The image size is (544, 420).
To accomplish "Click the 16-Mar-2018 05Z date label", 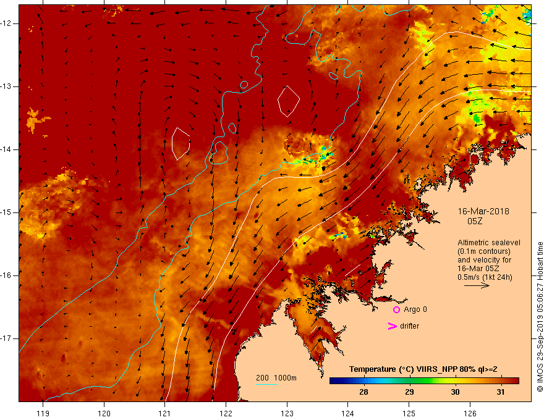I will tap(483, 216).
